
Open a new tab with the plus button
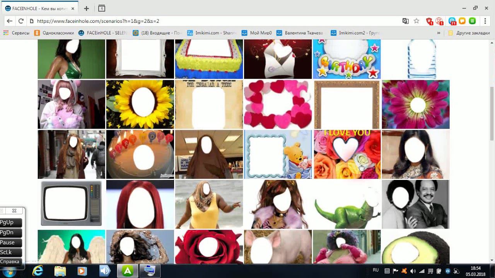pos(86,8)
